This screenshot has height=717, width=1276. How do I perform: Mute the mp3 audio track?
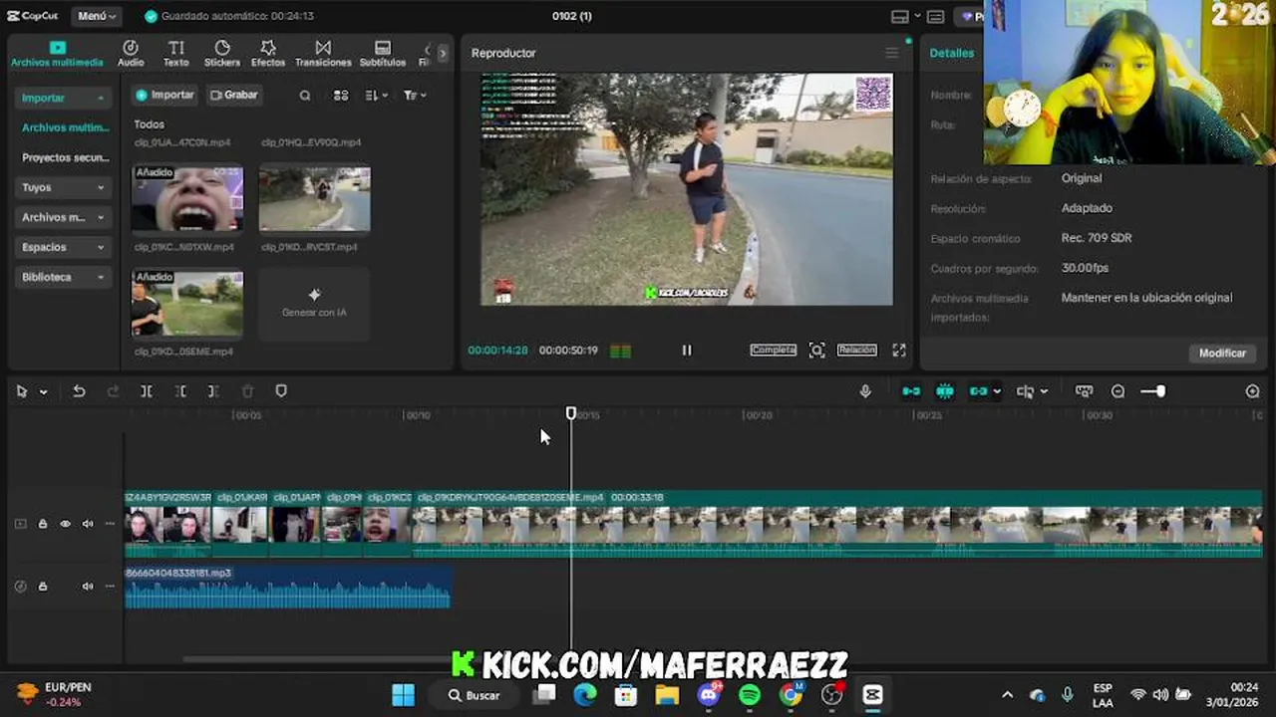coord(88,587)
